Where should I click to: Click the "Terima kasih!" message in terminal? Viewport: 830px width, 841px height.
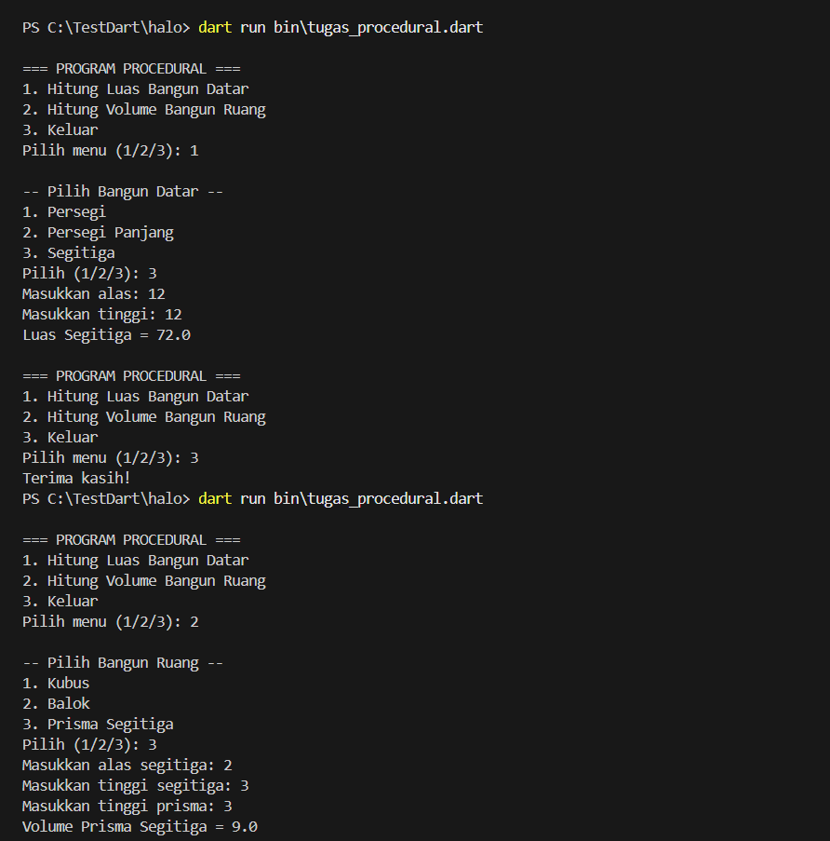(76, 478)
